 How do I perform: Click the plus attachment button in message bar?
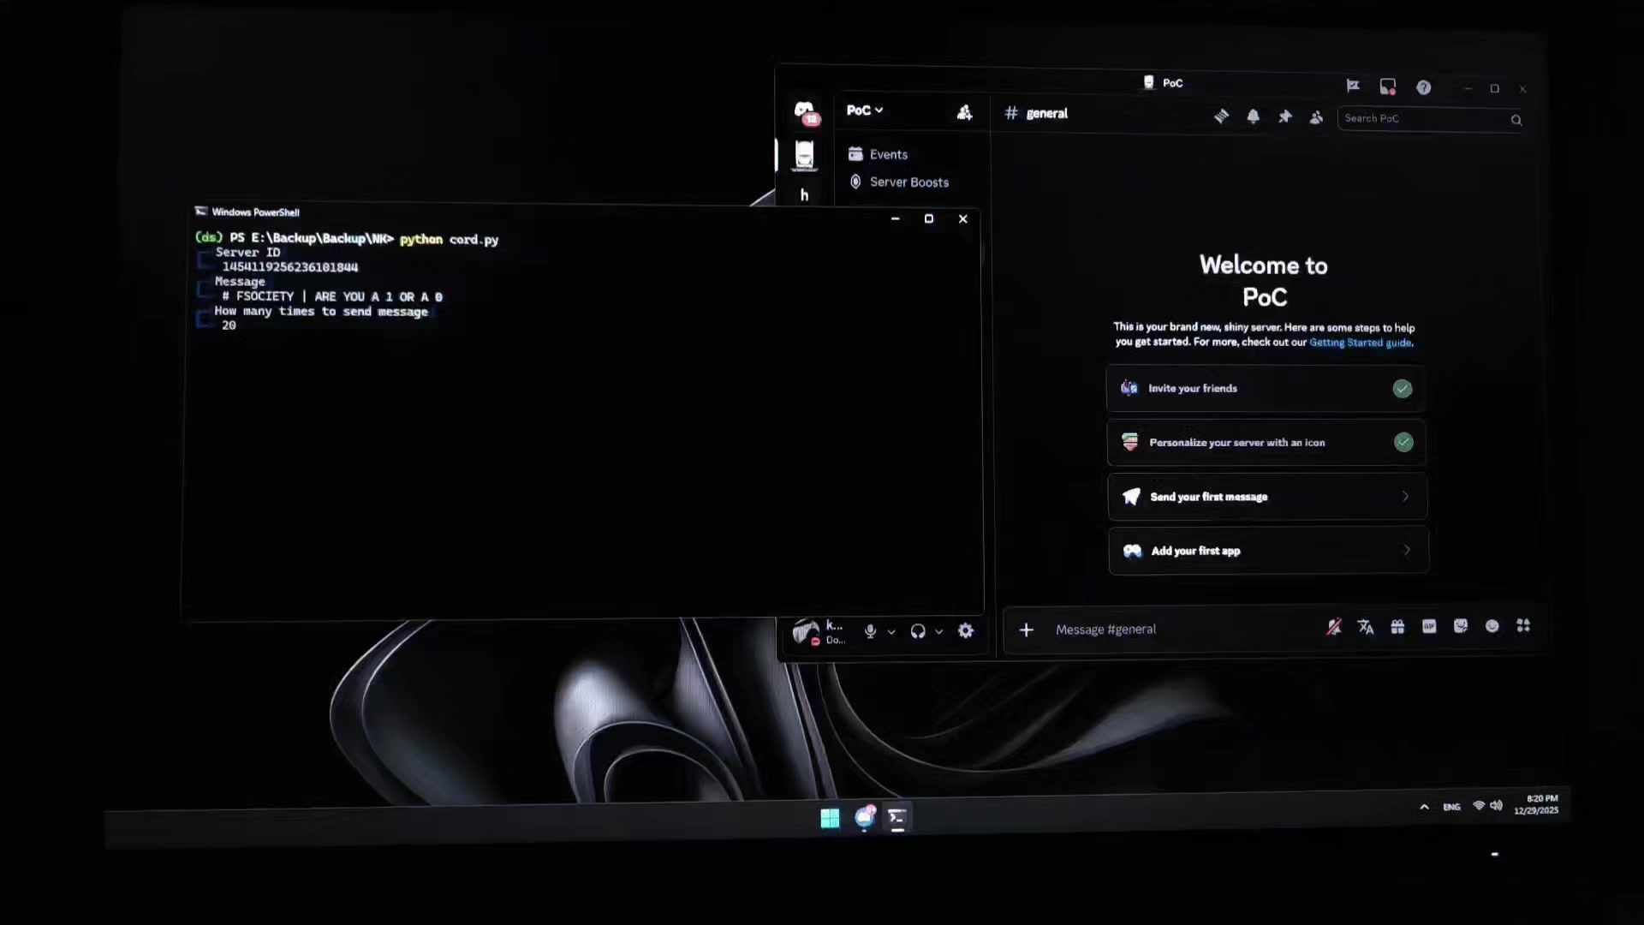click(1026, 630)
